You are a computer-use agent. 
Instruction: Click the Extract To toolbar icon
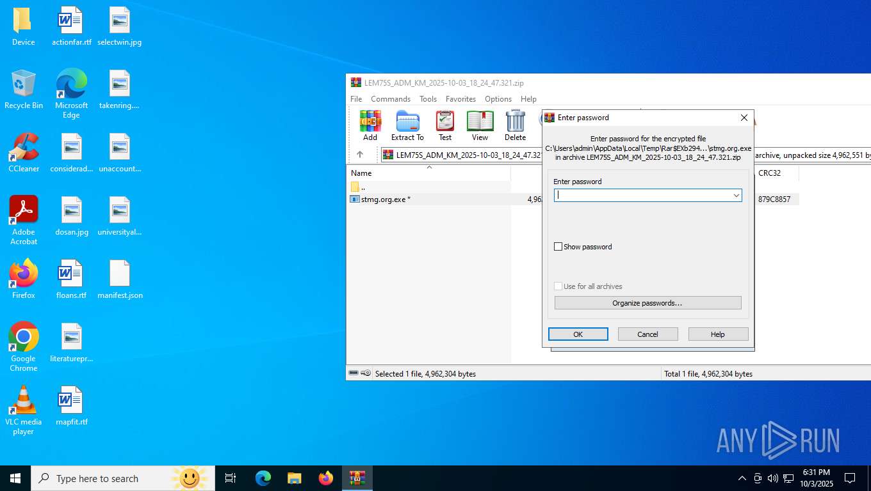407,125
